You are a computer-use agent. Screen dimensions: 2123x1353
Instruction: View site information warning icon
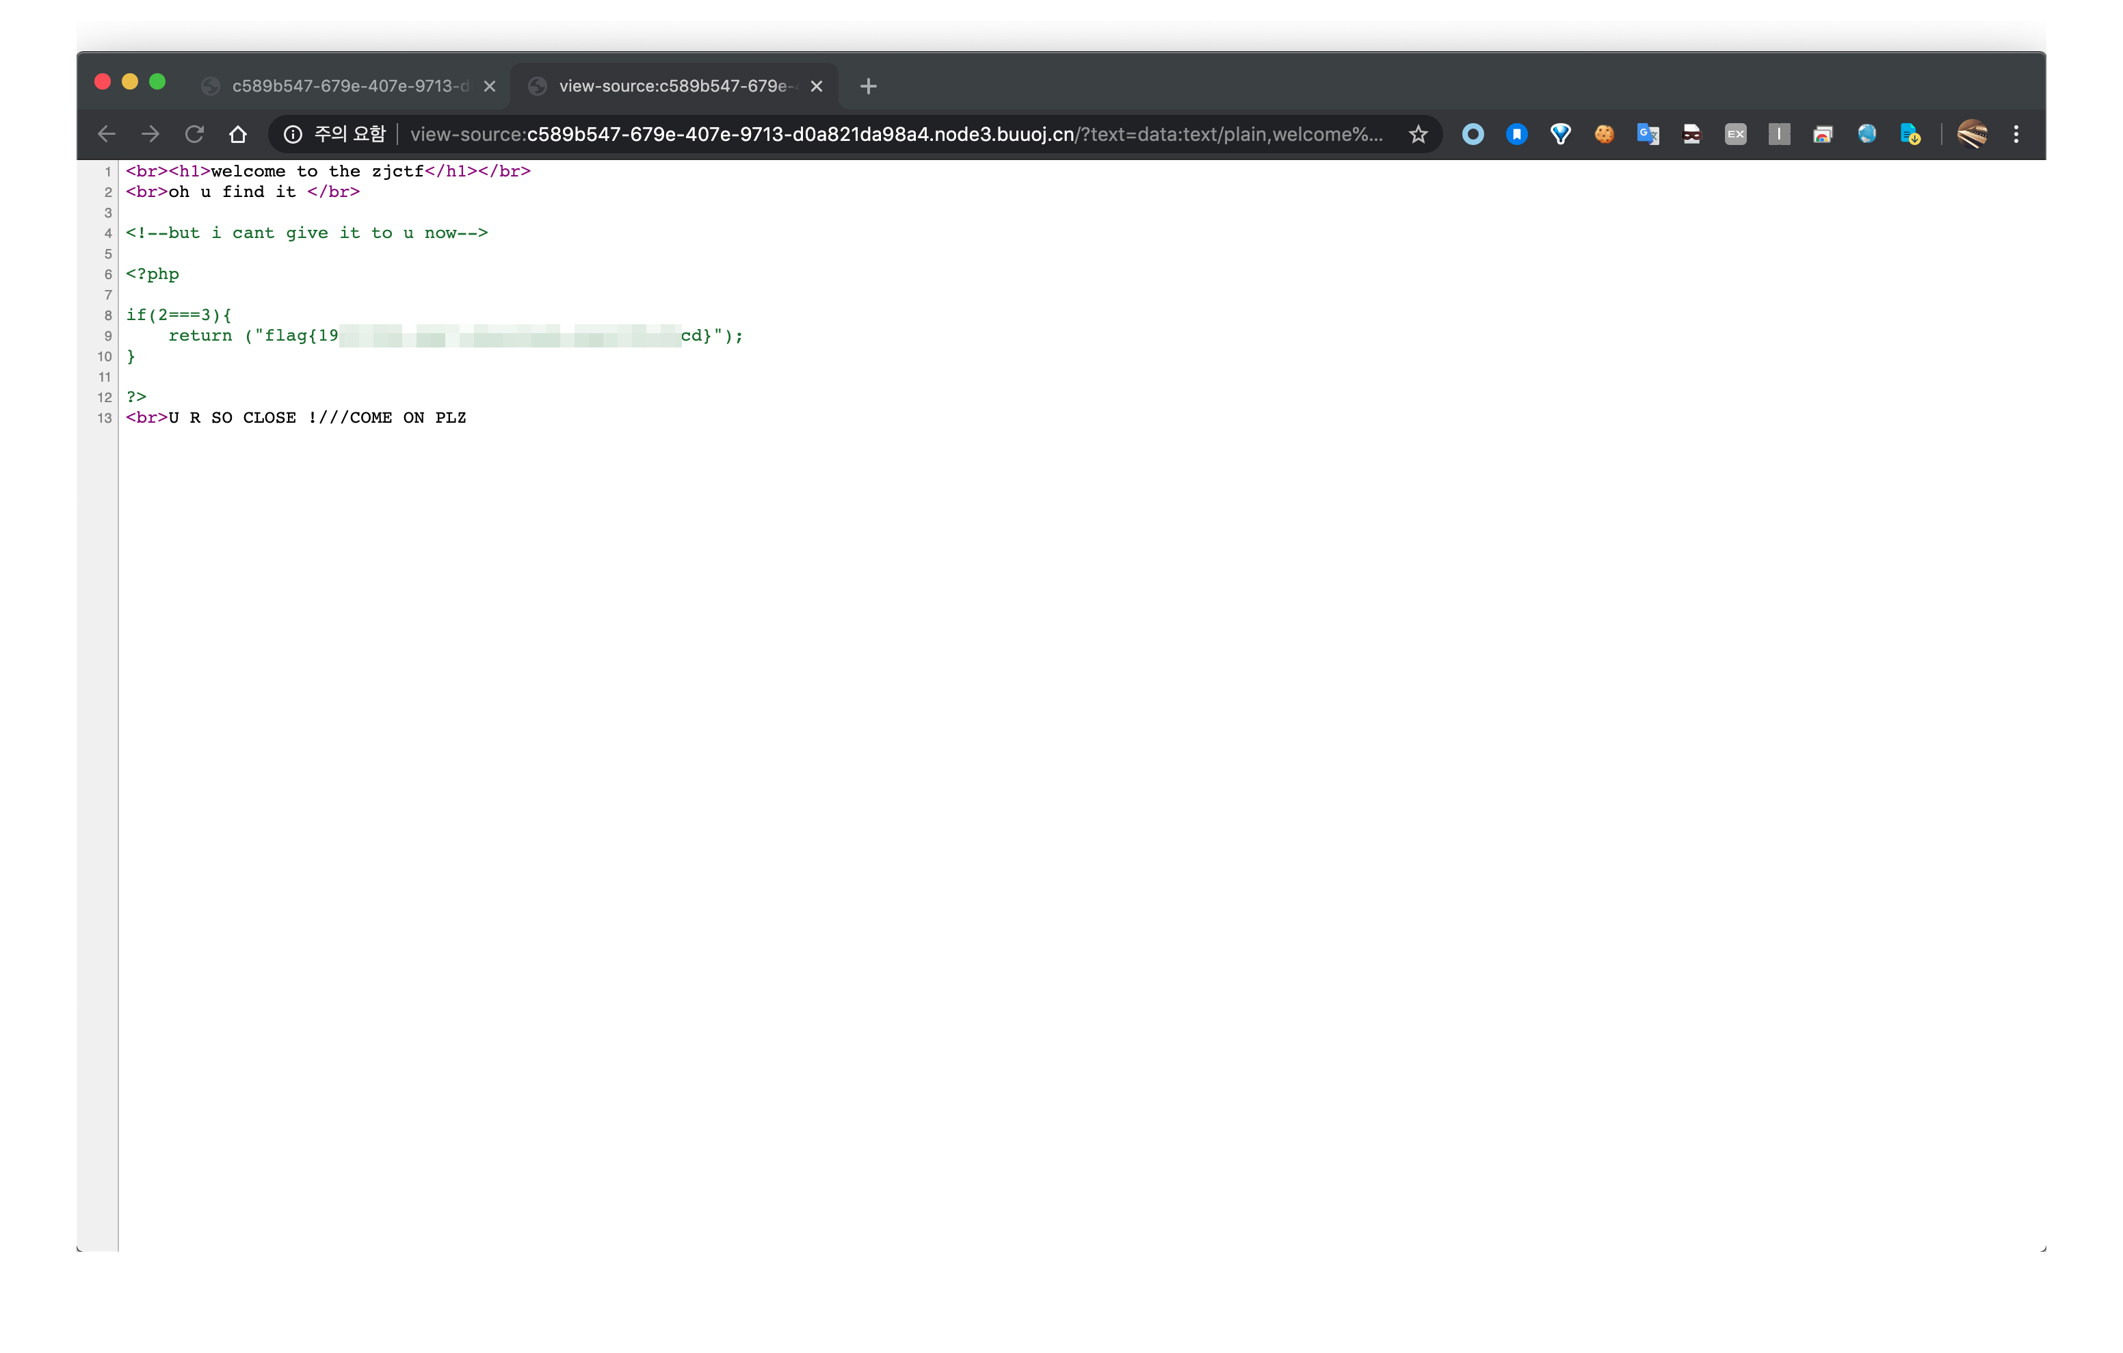click(x=293, y=134)
